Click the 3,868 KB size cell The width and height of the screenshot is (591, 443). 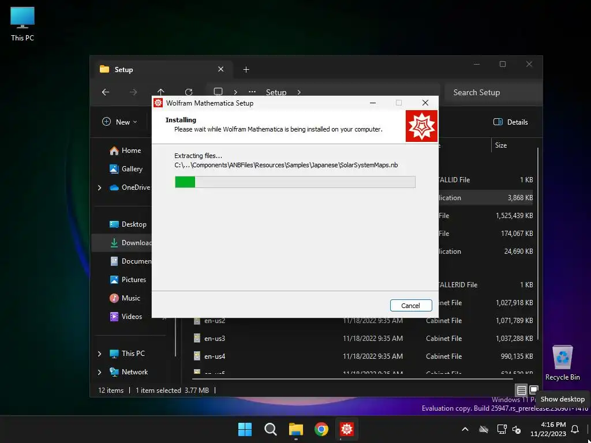pos(520,197)
